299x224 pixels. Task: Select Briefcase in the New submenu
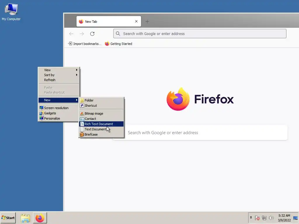pyautogui.click(x=101, y=134)
